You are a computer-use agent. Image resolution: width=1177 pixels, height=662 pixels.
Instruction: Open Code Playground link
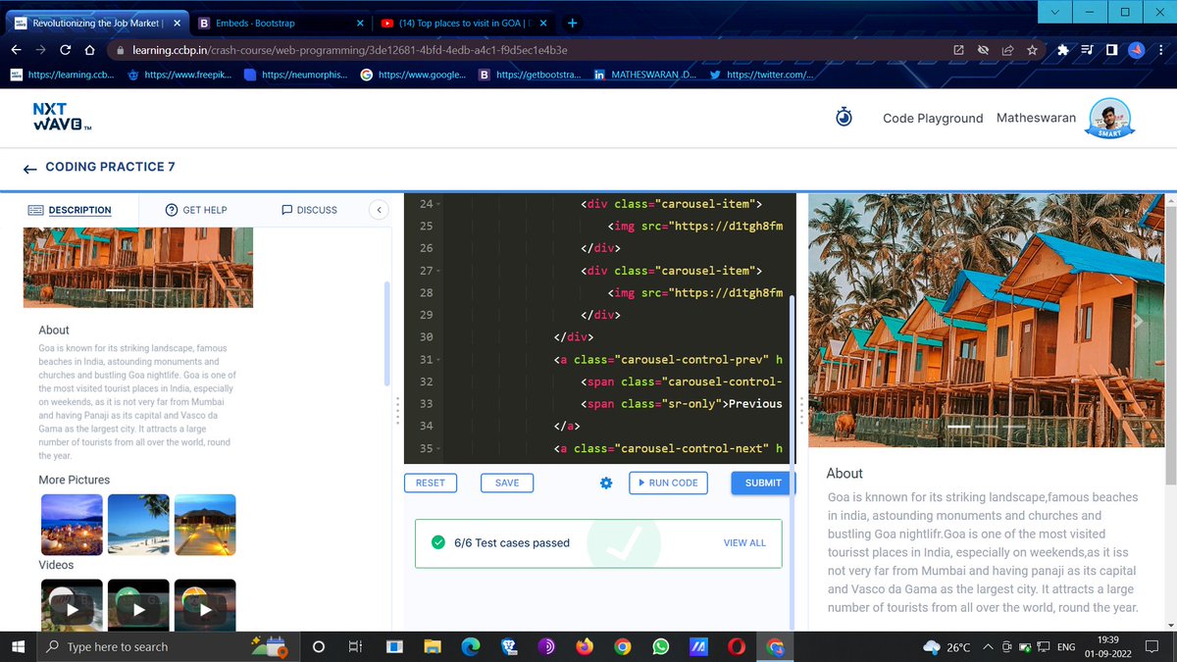(x=933, y=118)
